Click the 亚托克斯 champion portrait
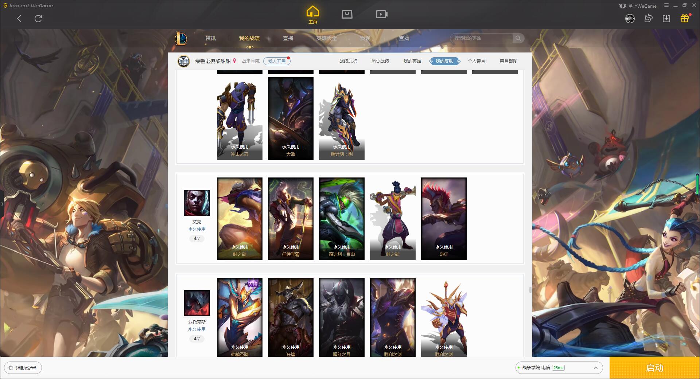This screenshot has width=700, height=379. pos(197,303)
